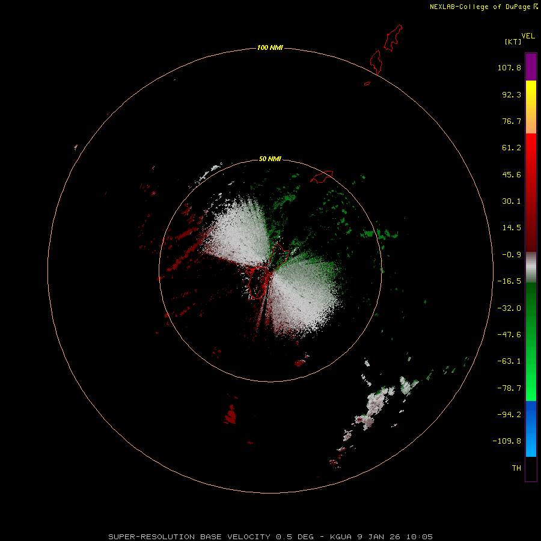541x541 pixels.
Task: Select the 14.5 velocity scale value
Action: [x=512, y=228]
